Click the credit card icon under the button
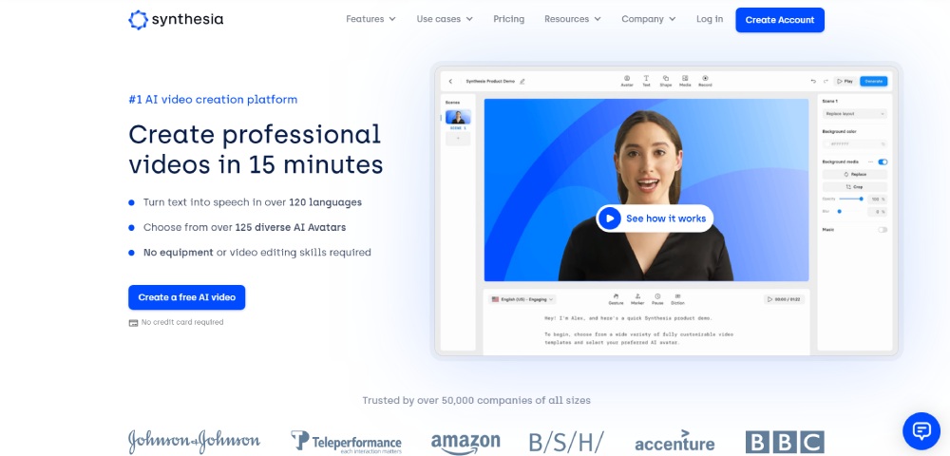 pyautogui.click(x=133, y=323)
